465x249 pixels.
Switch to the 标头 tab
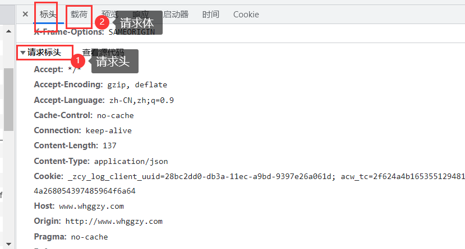pyautogui.click(x=48, y=15)
